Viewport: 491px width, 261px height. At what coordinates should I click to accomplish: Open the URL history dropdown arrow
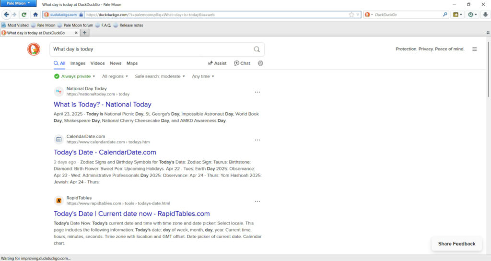358,15
